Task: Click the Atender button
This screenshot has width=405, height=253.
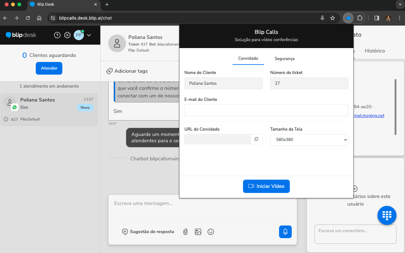Action: [49, 68]
